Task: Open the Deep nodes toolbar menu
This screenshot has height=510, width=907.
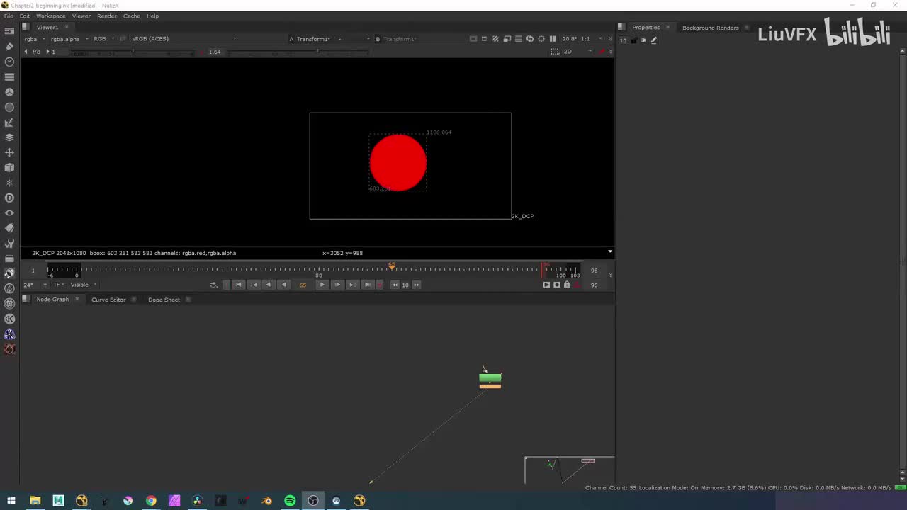Action: pyautogui.click(x=9, y=198)
